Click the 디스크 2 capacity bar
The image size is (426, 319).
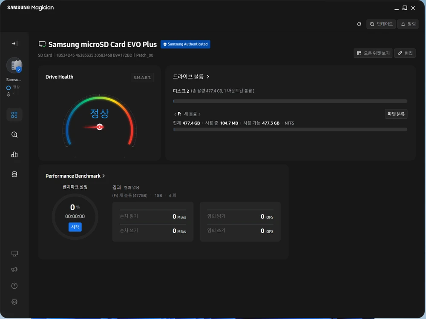click(x=290, y=101)
